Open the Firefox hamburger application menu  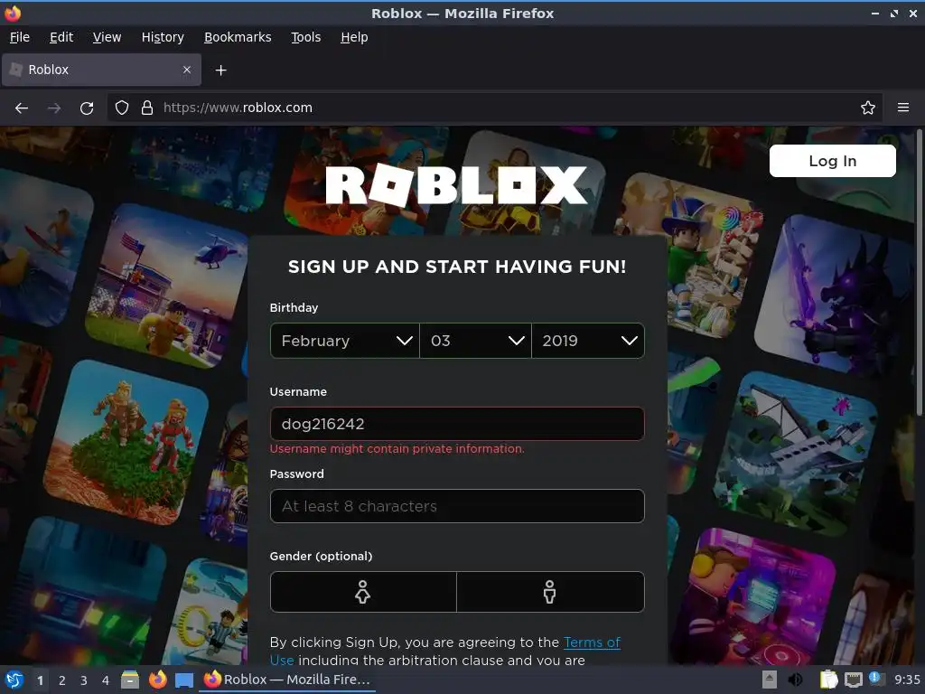click(903, 108)
